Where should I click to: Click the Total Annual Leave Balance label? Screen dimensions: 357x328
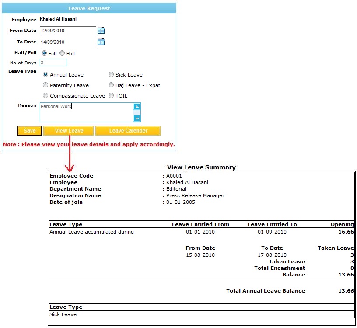[x=266, y=291]
